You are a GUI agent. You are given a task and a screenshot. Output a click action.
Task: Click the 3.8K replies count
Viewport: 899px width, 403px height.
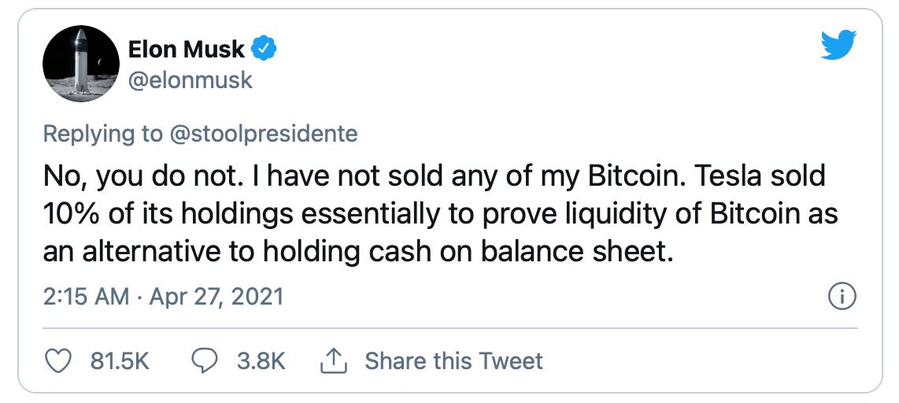[261, 361]
